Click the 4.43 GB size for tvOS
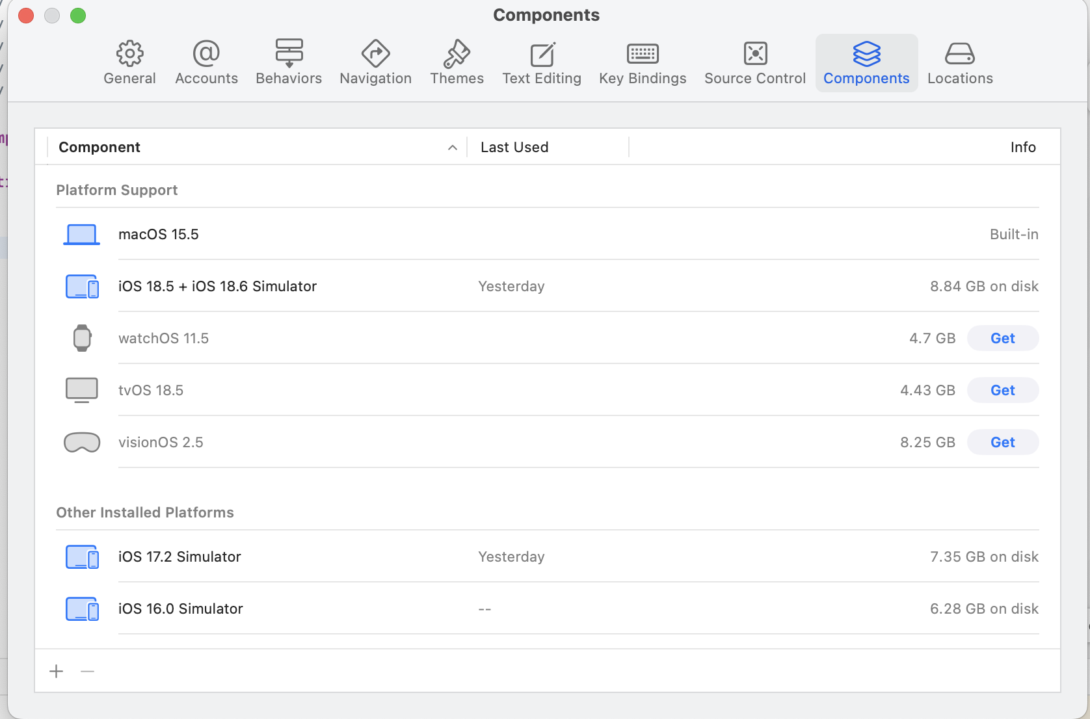The width and height of the screenshot is (1090, 719). 927,390
